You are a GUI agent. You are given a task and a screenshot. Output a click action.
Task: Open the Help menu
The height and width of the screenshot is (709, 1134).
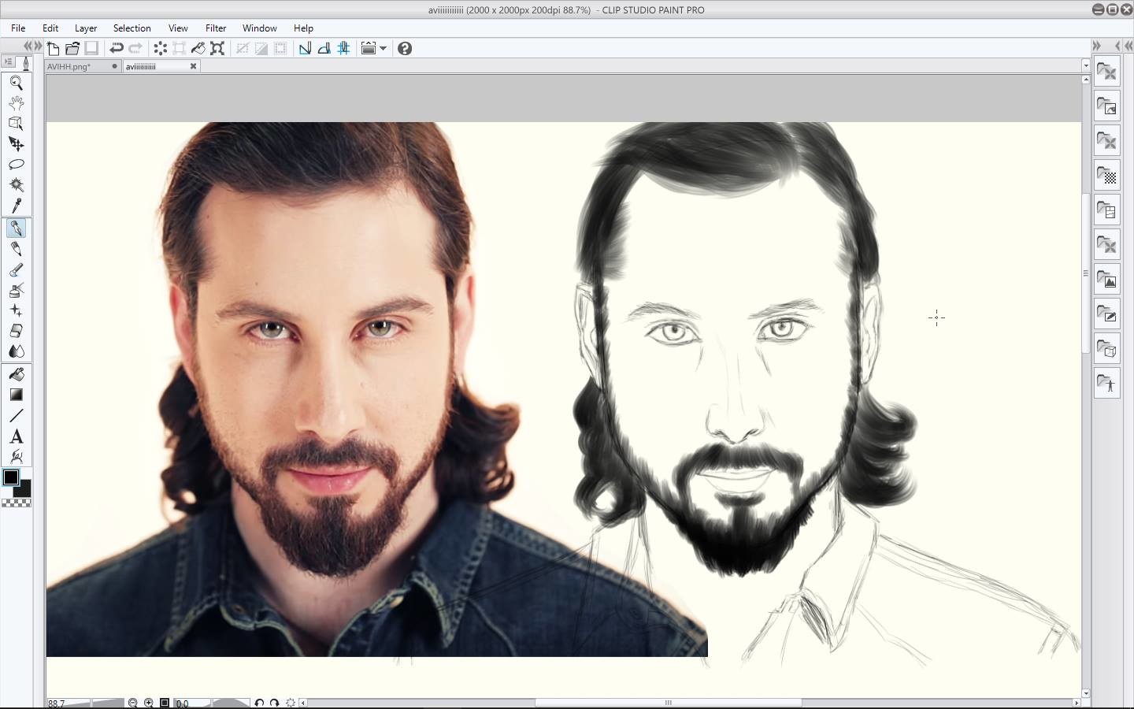(x=303, y=28)
